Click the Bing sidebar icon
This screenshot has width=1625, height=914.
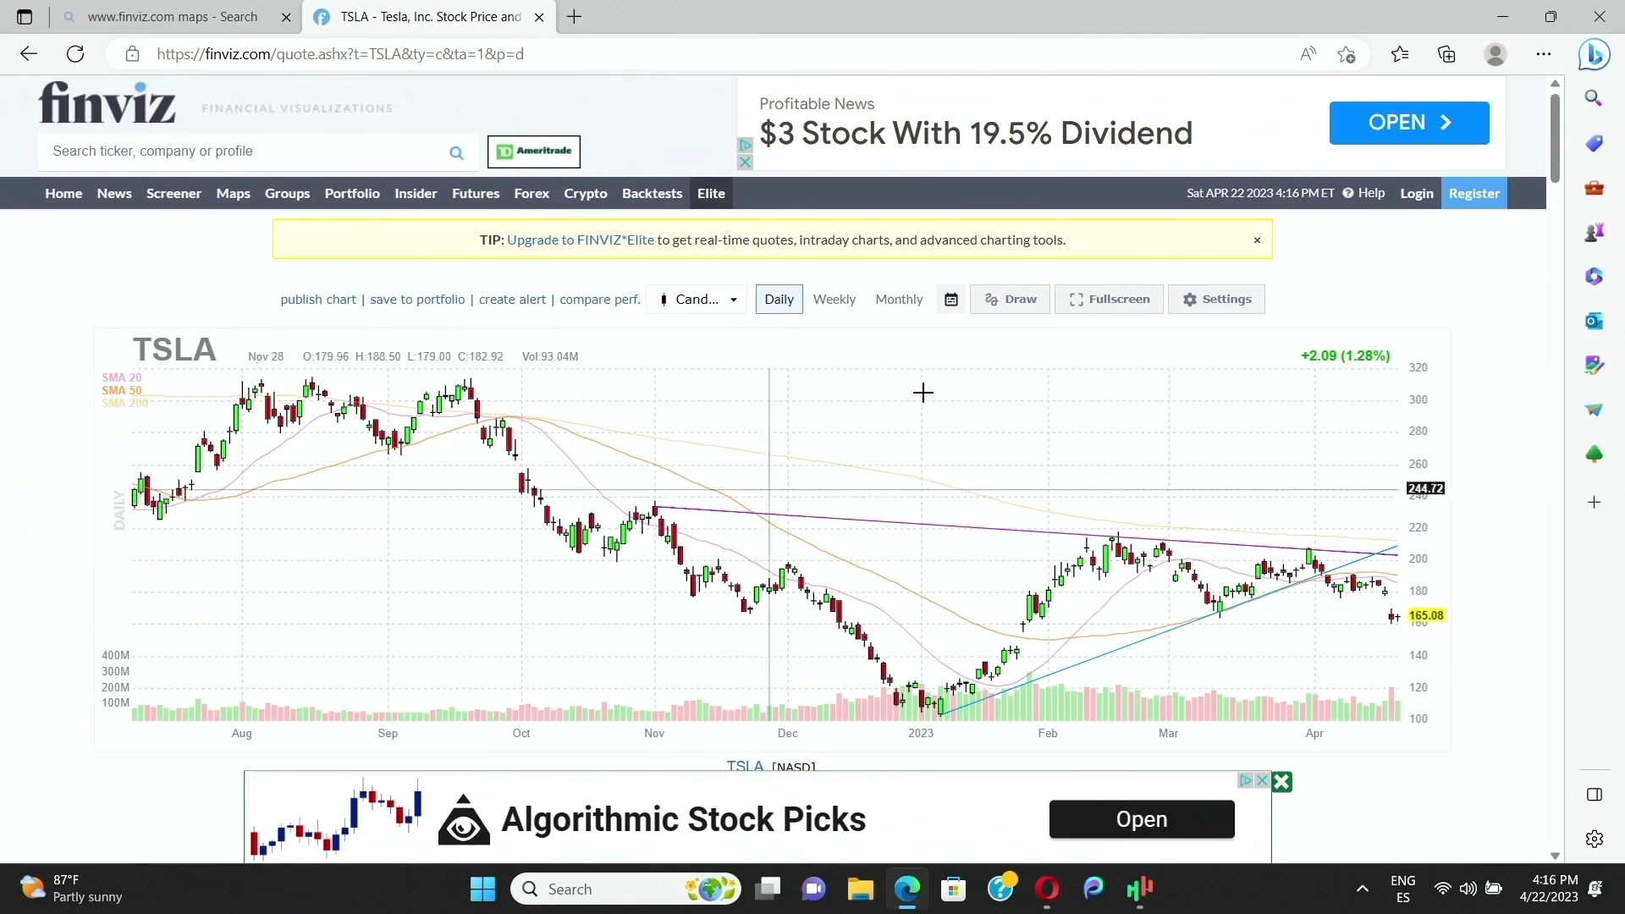pos(1594,55)
